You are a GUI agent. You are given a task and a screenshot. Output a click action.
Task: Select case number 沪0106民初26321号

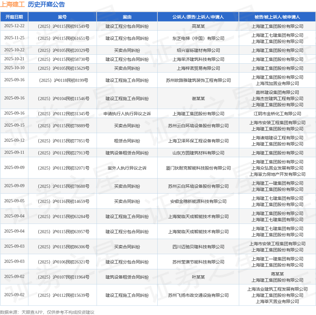(x=64, y=262)
